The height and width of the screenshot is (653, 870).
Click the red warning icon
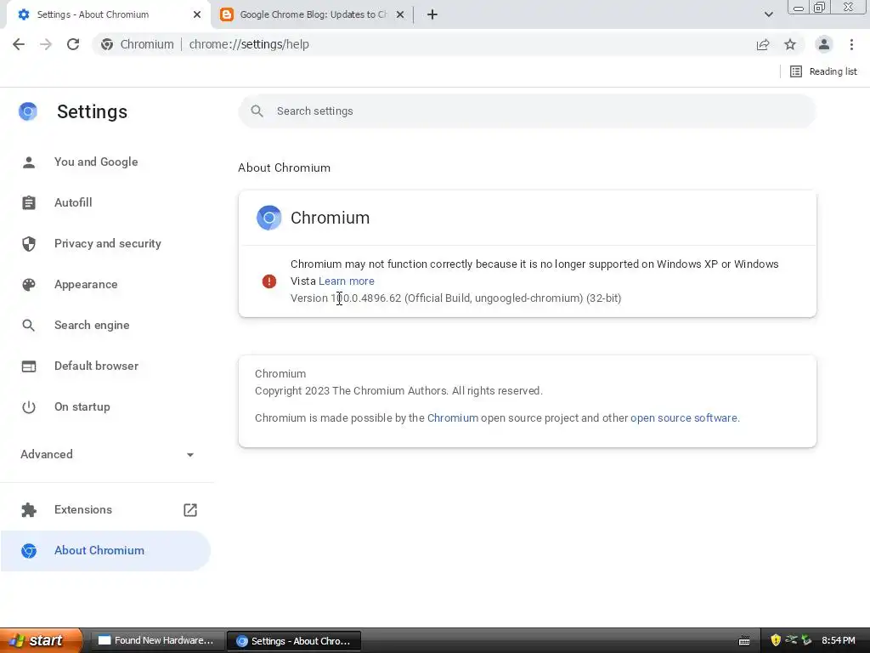point(269,281)
